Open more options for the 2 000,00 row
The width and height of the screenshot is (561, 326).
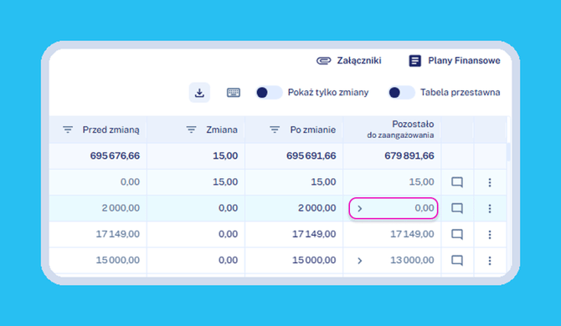(490, 208)
